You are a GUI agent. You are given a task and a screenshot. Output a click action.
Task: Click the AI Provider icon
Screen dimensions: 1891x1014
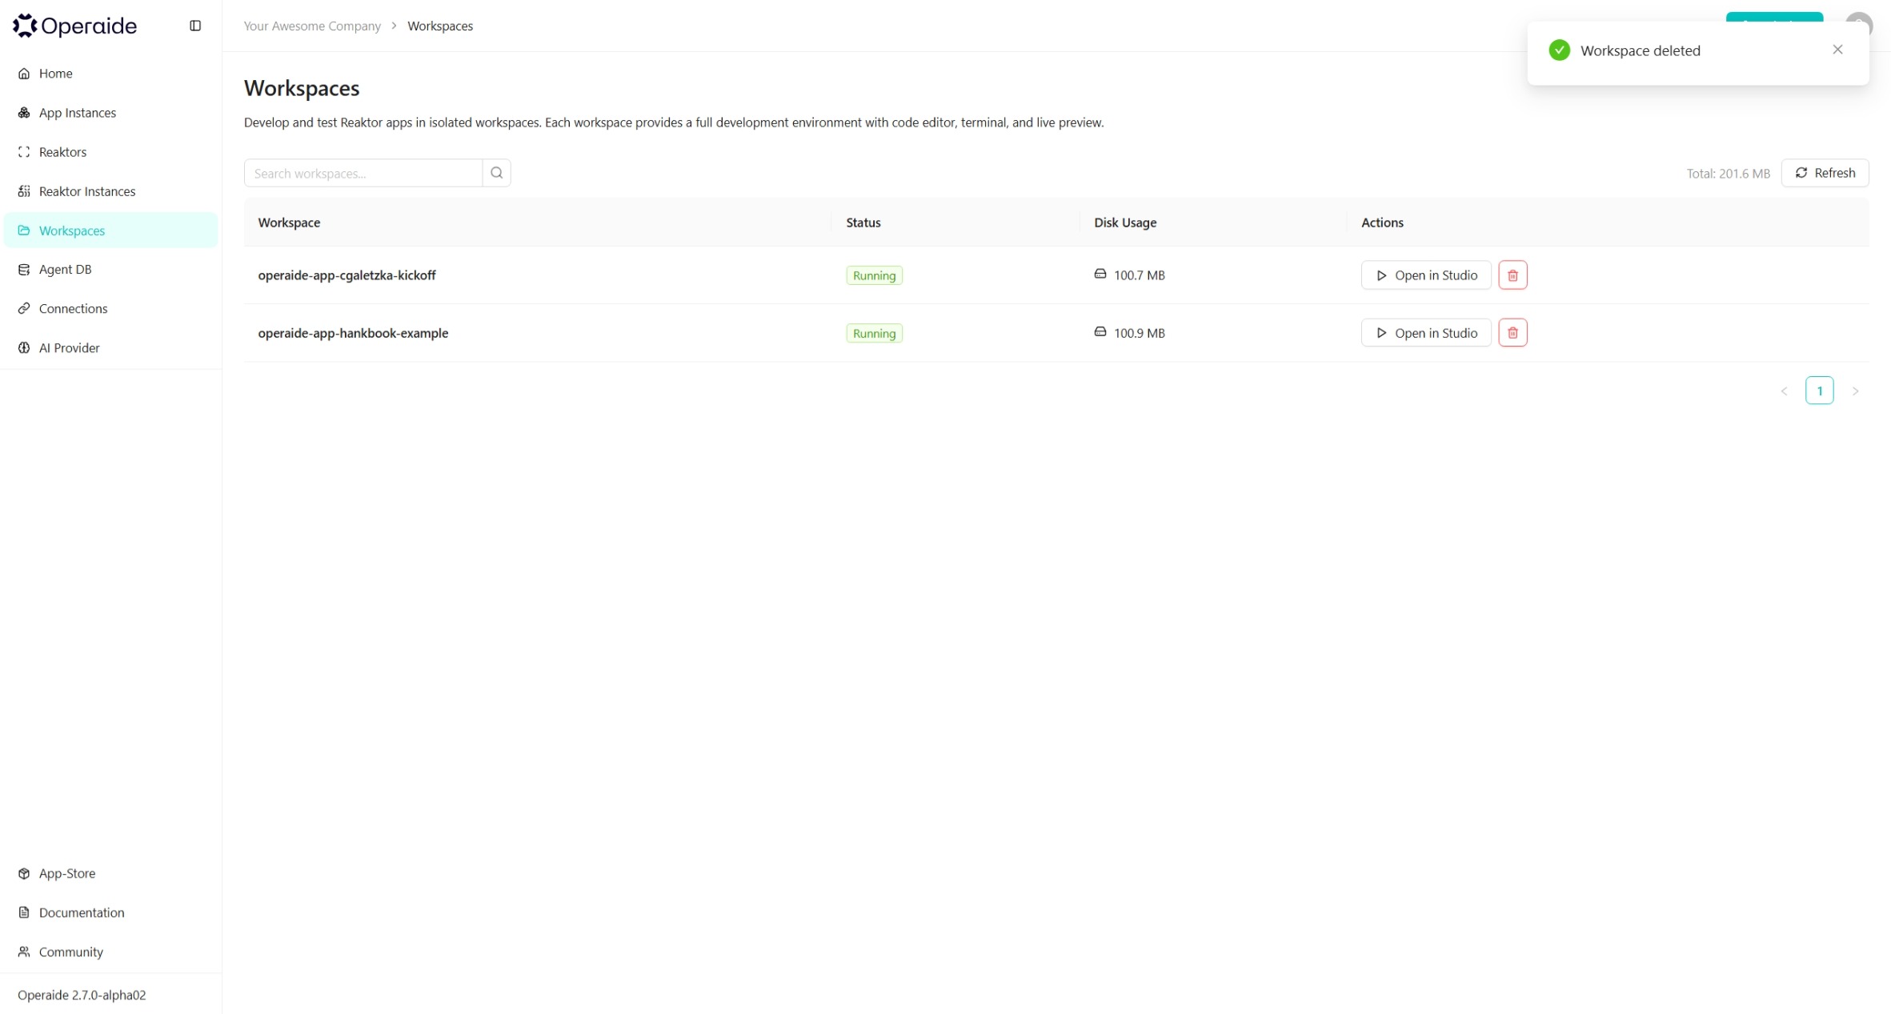click(x=24, y=348)
